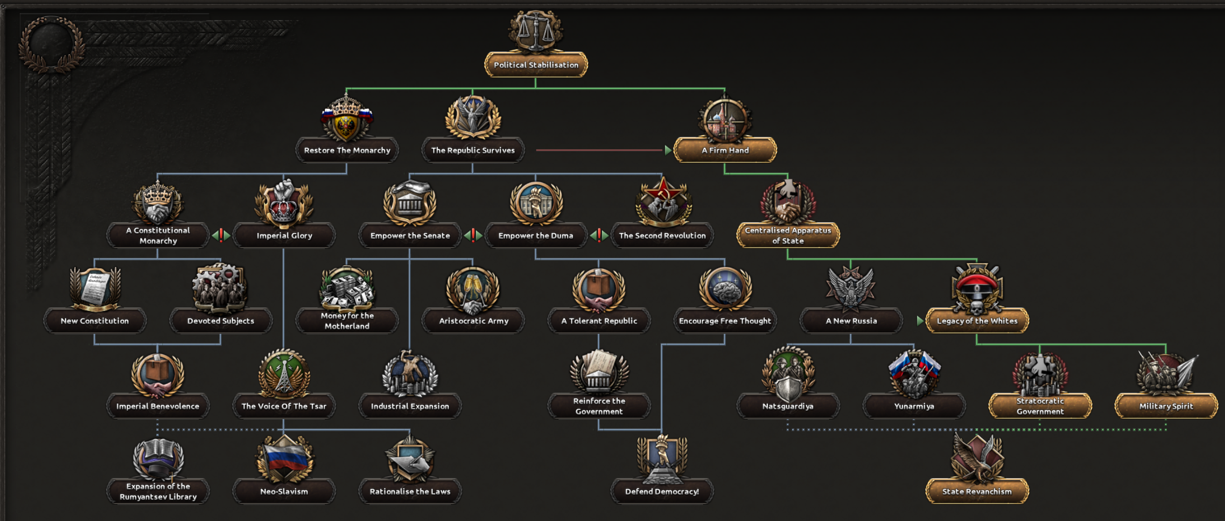Click The Voice Of The Tsar radio tower icon
Viewport: 1225px width, 521px height.
click(284, 374)
